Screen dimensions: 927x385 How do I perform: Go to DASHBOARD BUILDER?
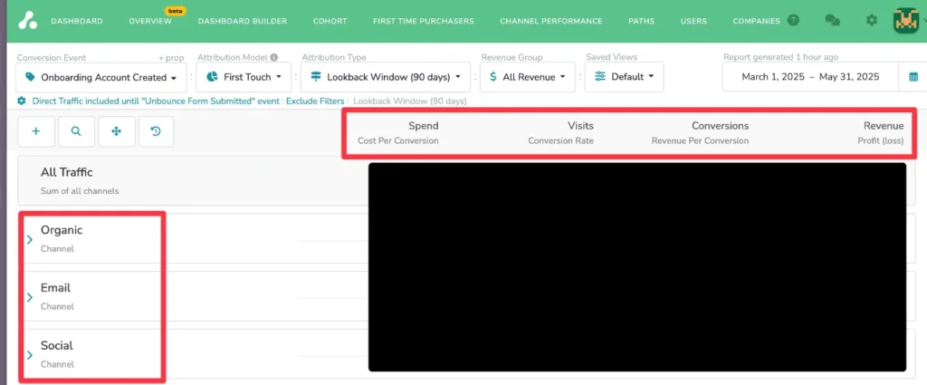point(243,21)
